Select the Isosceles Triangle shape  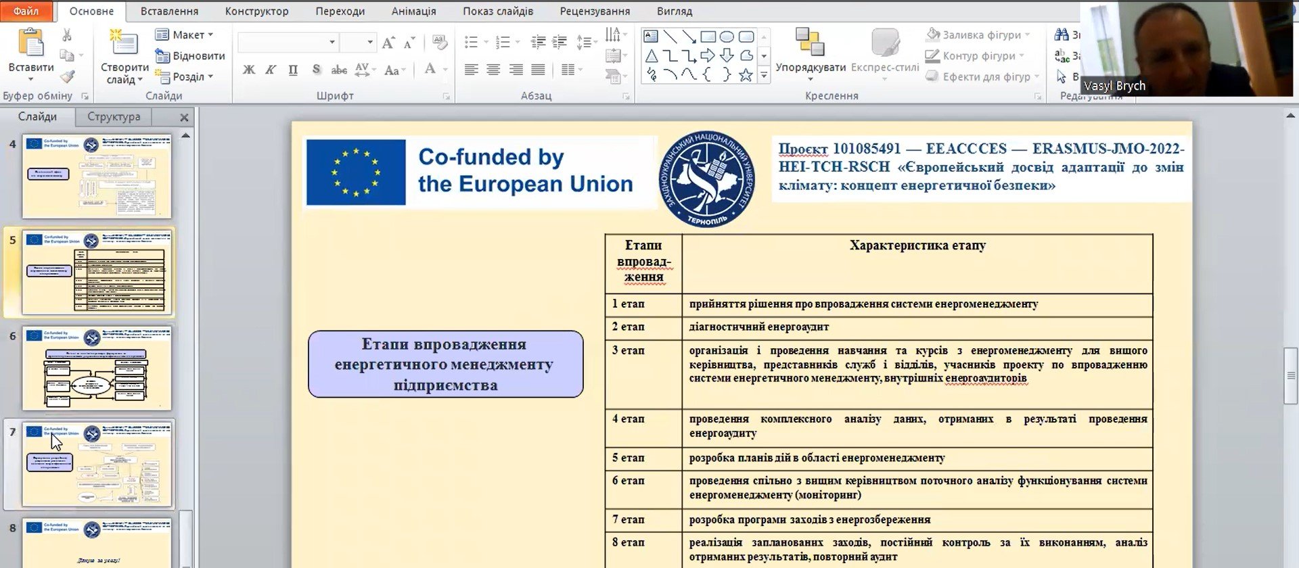click(x=651, y=55)
